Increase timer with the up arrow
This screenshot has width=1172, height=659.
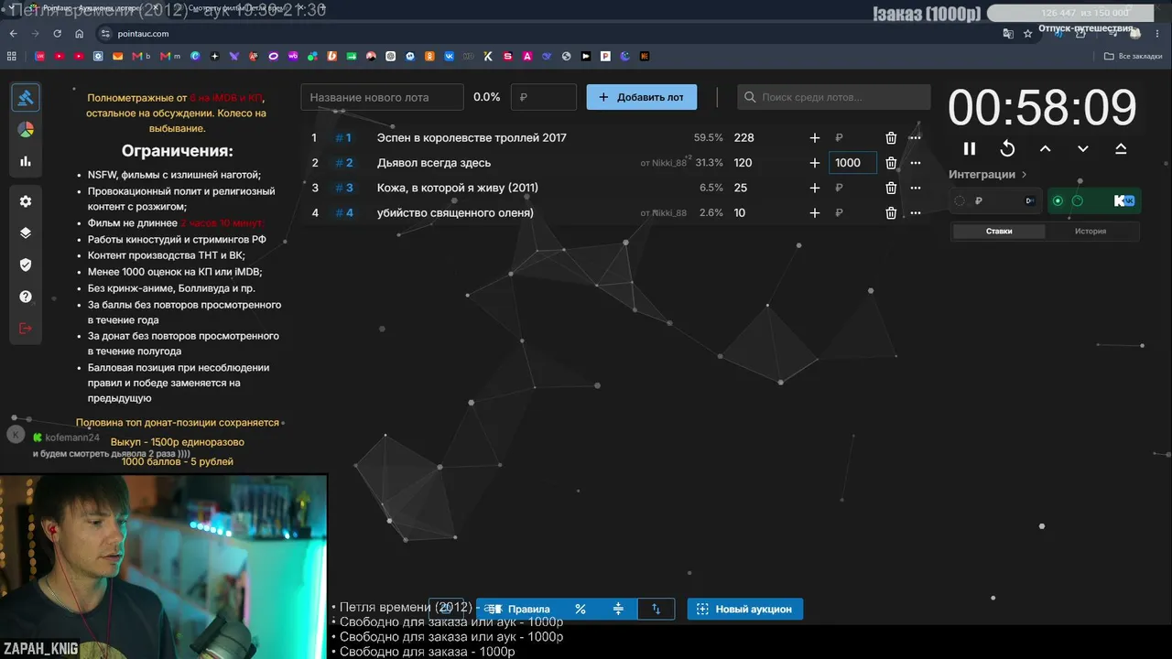click(1045, 148)
